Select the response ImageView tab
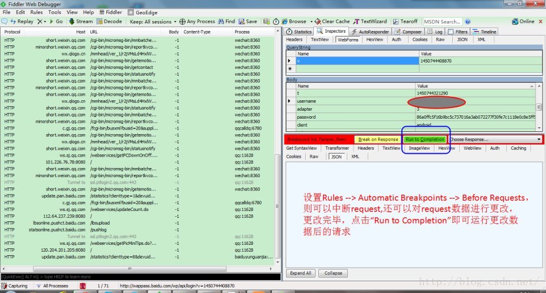The image size is (546, 293). pos(419,148)
